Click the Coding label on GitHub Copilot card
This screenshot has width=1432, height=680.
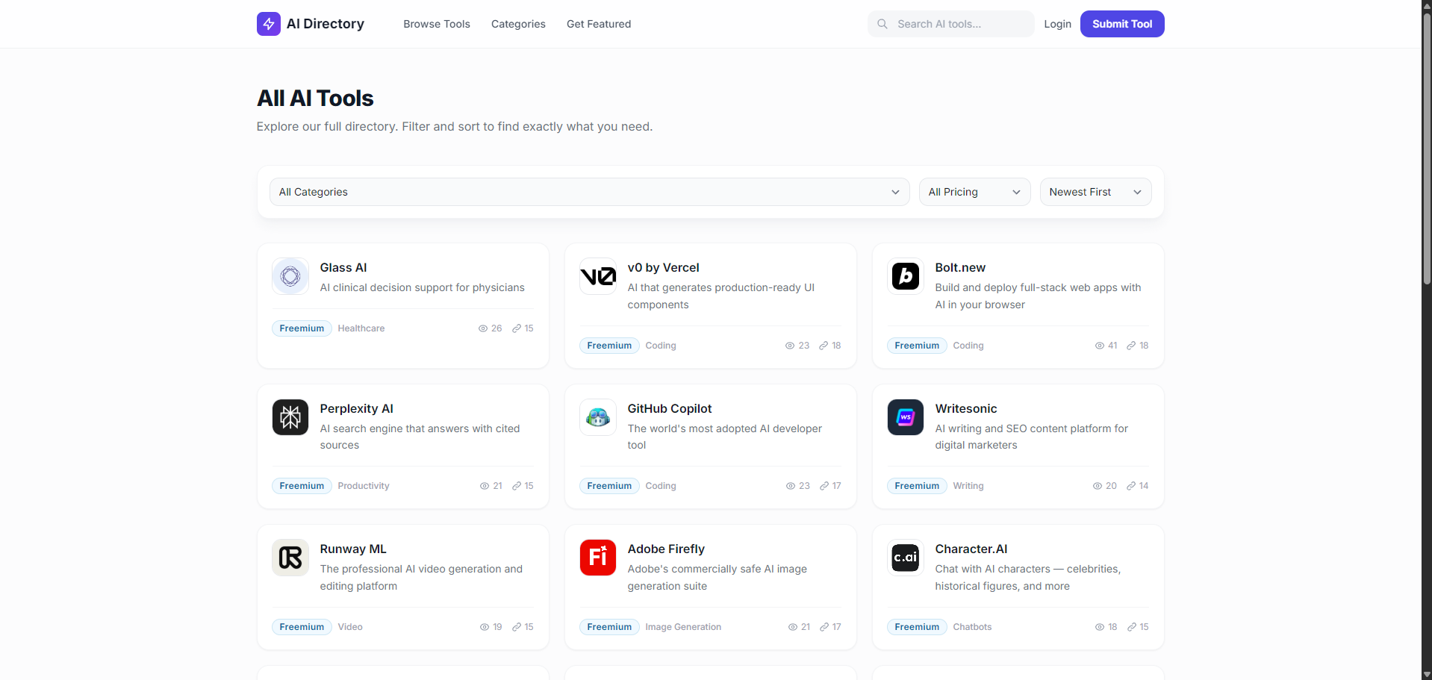click(661, 486)
